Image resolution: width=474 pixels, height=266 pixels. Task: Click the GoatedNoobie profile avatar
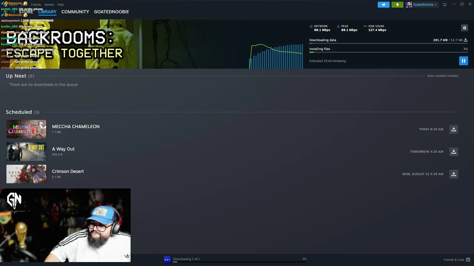point(409,4)
